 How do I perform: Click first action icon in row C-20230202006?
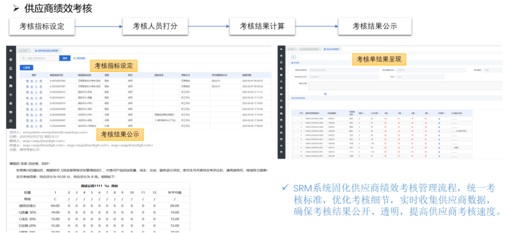coord(28,126)
